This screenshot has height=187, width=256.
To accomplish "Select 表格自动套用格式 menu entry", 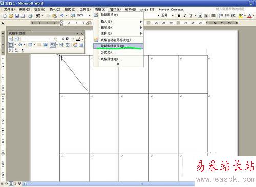I will pyautogui.click(x=118, y=40).
